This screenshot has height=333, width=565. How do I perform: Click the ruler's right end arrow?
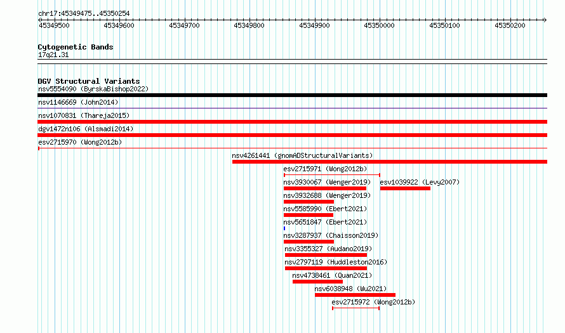545,20
